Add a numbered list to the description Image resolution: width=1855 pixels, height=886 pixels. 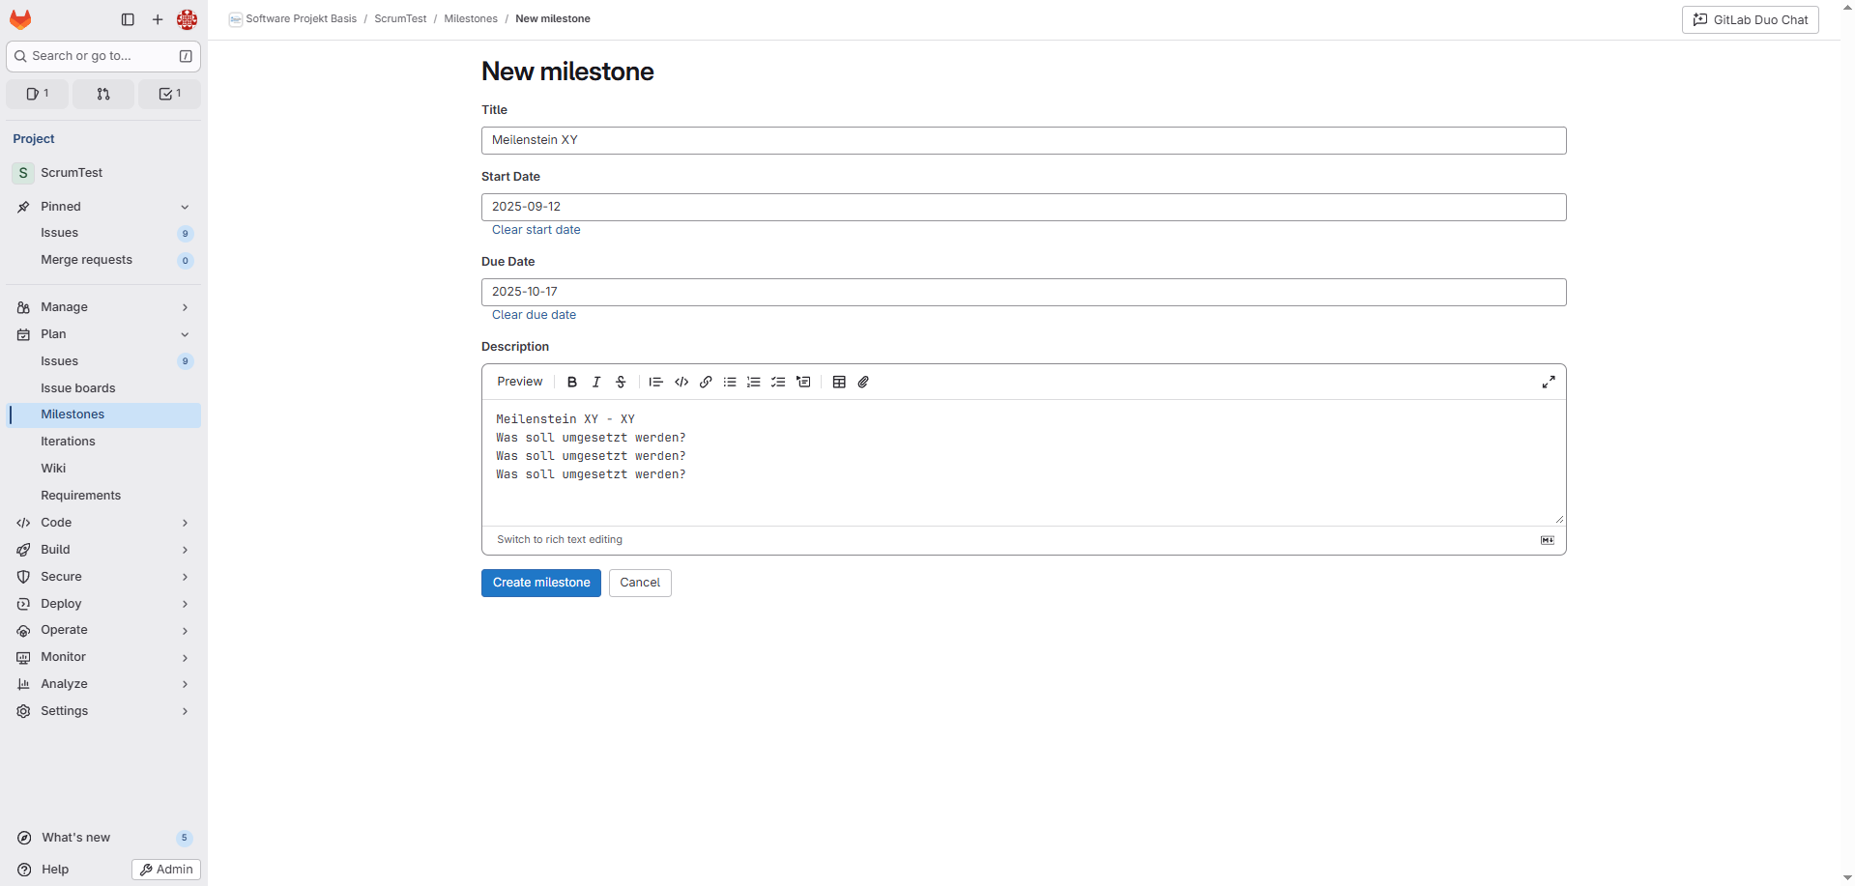click(x=754, y=382)
